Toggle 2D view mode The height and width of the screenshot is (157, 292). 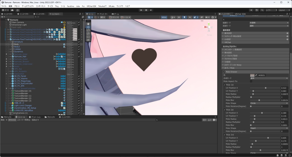click(x=179, y=17)
